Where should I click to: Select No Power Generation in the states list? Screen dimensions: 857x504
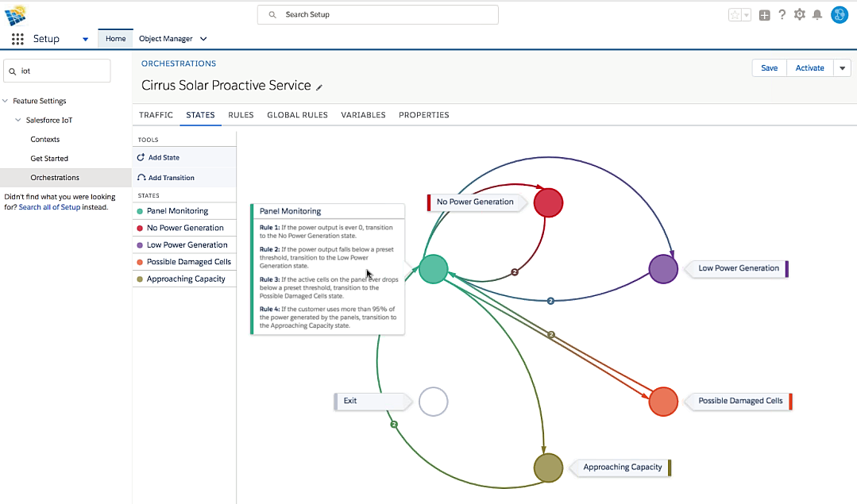tap(184, 228)
